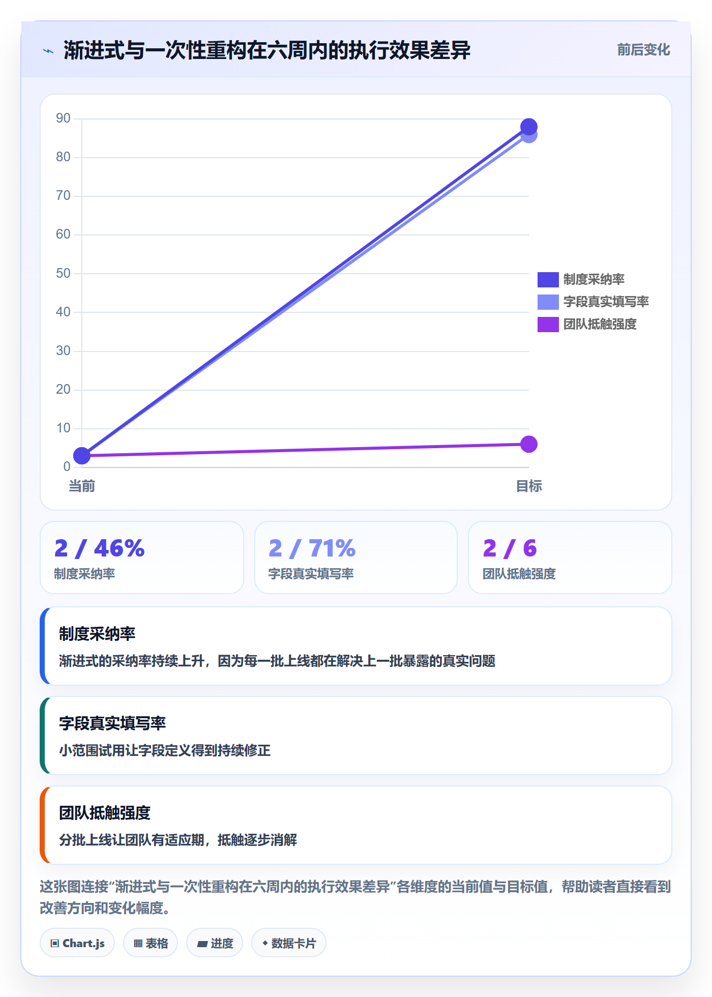The height and width of the screenshot is (997, 712).
Task: Select the purple 团队抵触强度 target data point
Action: pyautogui.click(x=529, y=444)
